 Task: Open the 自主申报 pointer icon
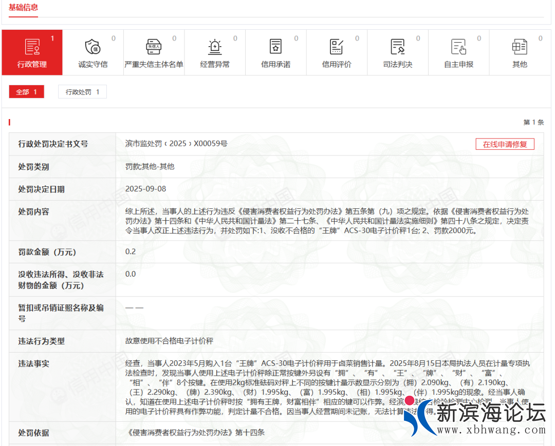pyautogui.click(x=458, y=47)
